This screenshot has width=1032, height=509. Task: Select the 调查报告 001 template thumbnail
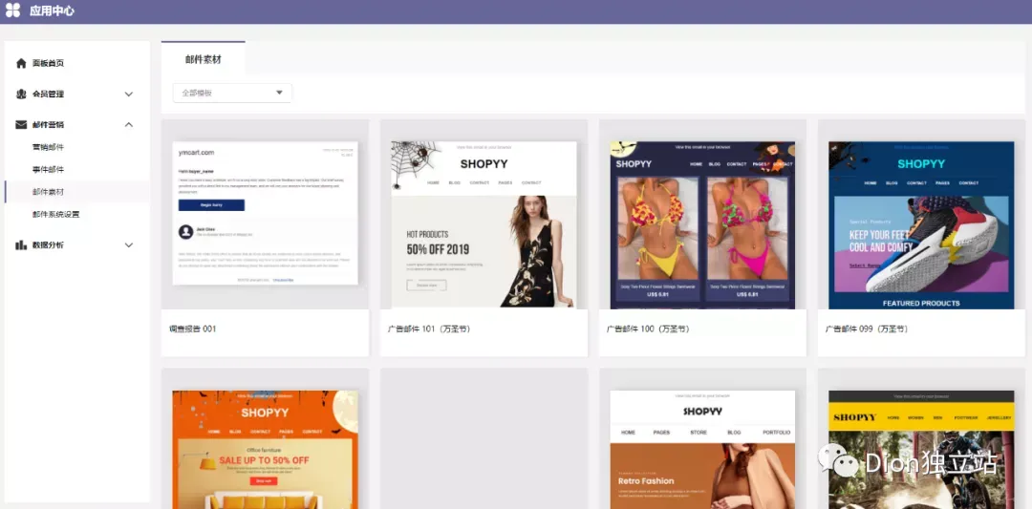[x=266, y=213]
